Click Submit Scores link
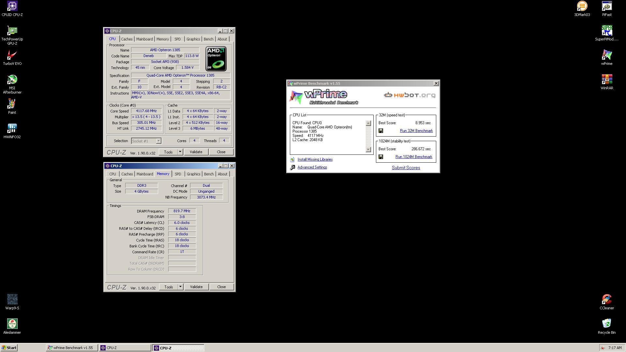Screen dimensions: 626x352 click(x=406, y=168)
